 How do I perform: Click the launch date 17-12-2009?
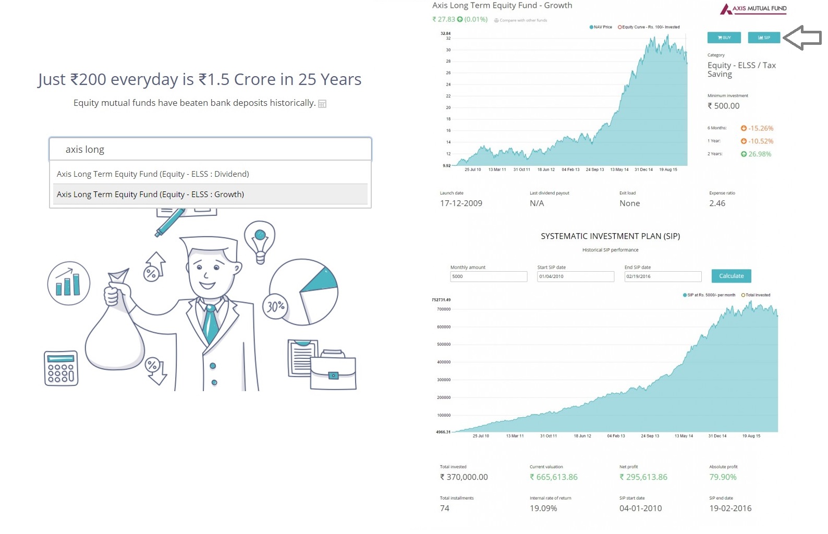[461, 203]
